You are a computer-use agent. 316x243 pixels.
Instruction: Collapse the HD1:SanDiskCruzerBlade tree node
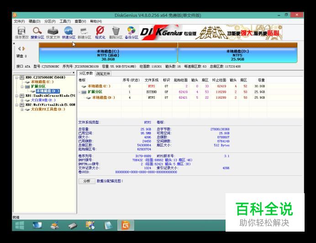tap(17, 96)
